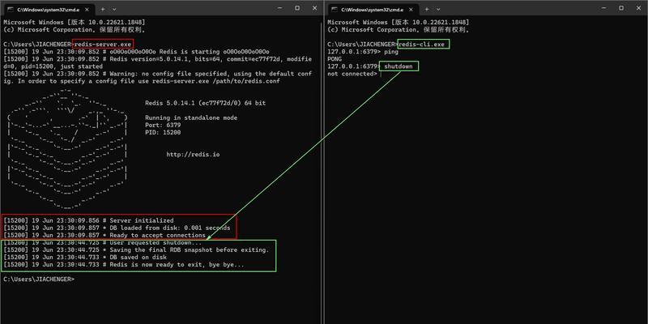648x324 pixels.
Task: Click the PONG response line
Action: click(x=335, y=59)
